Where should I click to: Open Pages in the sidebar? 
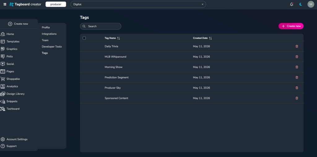(10, 71)
